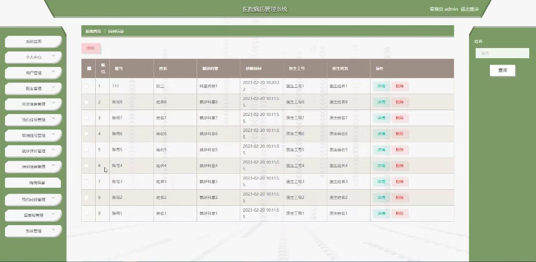Tick the select-all checkbox in table header
536x262 pixels.
(89, 68)
